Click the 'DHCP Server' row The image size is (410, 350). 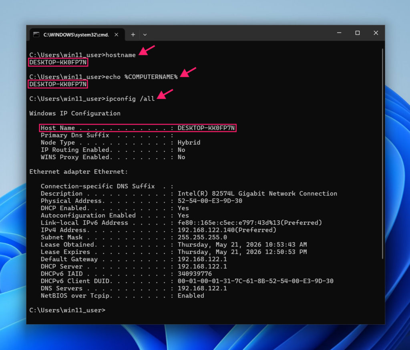tap(134, 267)
